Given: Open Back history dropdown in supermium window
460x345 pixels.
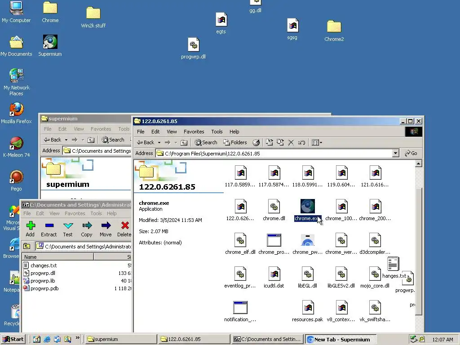Looking at the screenshot, I should [x=66, y=140].
